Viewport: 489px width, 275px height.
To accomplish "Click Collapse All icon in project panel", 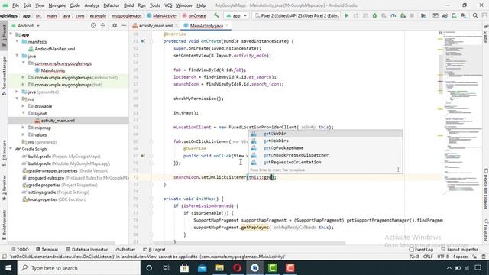I will [x=103, y=25].
